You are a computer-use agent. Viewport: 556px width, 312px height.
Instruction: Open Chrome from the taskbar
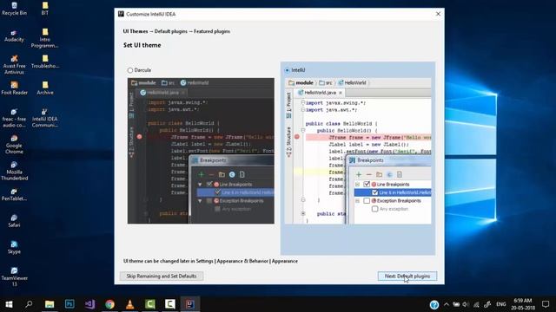tap(110, 304)
